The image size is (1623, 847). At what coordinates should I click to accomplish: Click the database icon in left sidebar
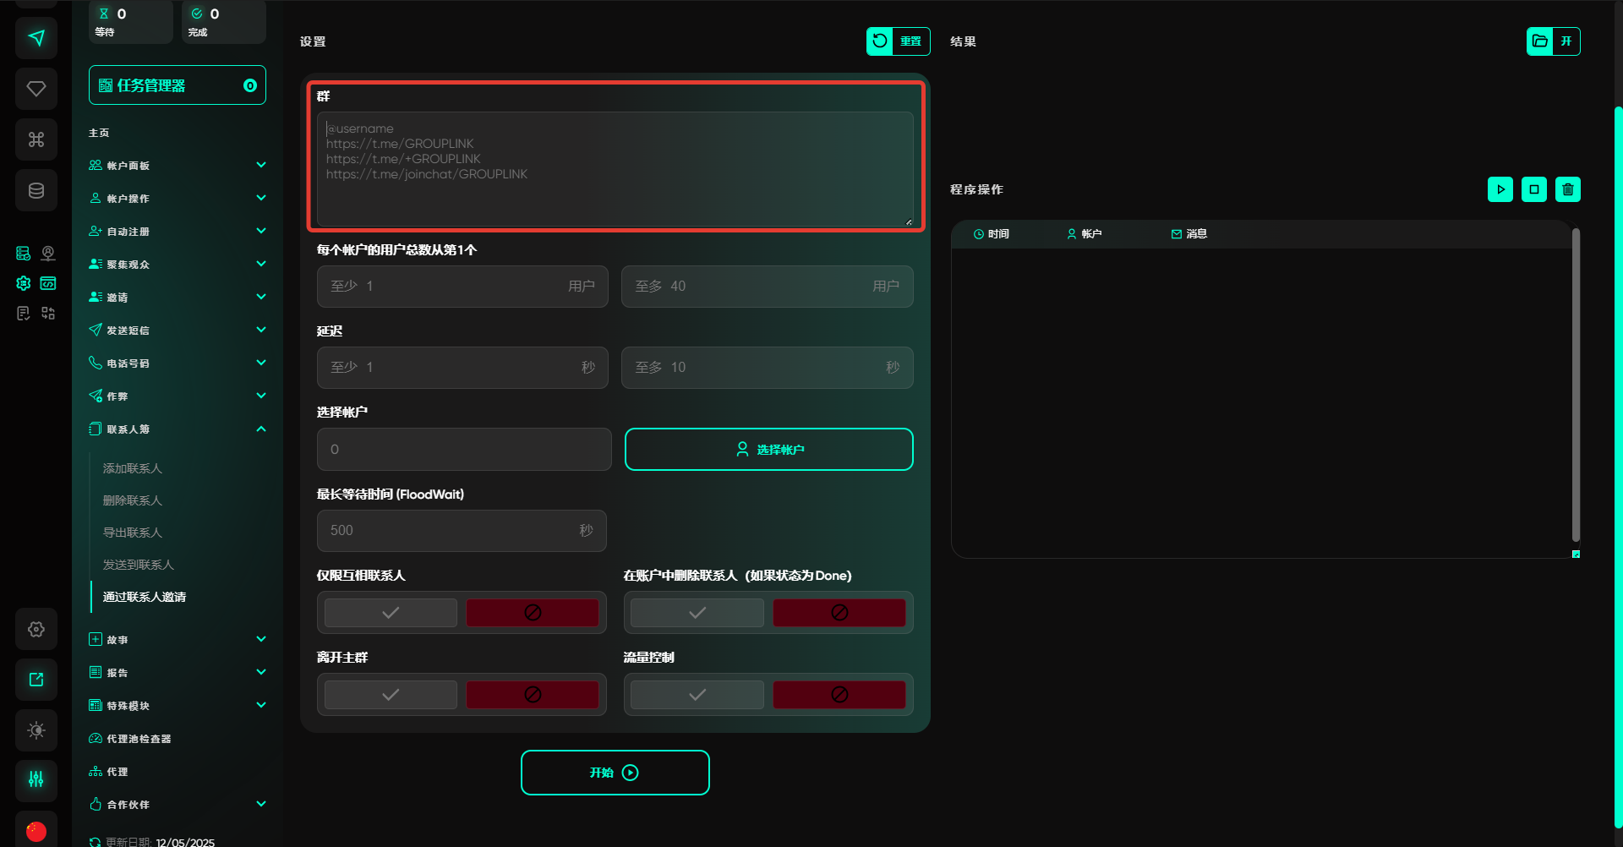coord(36,190)
